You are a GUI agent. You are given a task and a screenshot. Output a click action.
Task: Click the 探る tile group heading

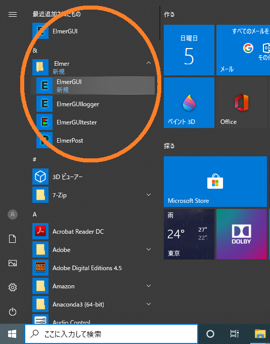pyautogui.click(x=169, y=146)
